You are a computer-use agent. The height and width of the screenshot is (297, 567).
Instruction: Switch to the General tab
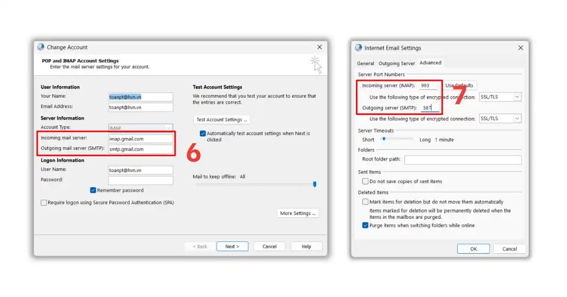coord(366,63)
